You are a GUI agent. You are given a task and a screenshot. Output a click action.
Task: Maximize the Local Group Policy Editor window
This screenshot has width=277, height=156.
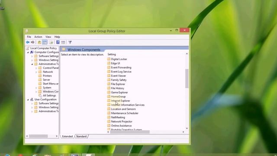point(177,30)
